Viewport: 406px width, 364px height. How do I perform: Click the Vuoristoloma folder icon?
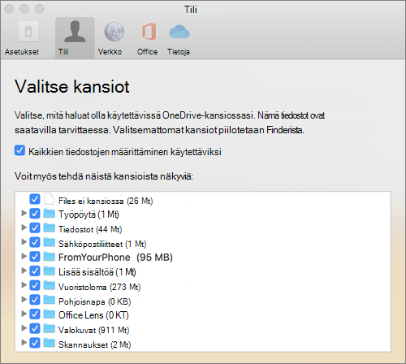point(50,285)
